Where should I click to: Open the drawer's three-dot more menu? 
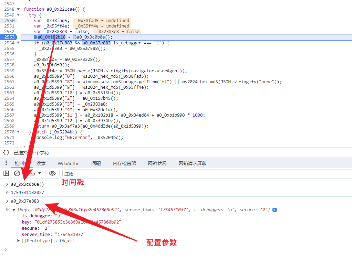(6, 163)
